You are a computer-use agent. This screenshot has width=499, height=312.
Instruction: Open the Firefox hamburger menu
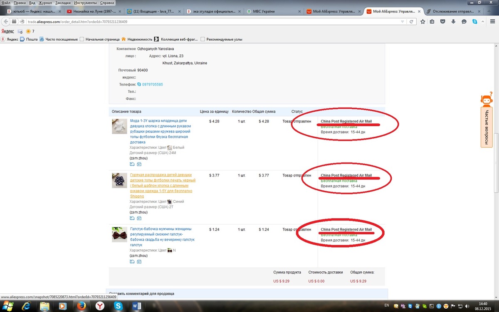click(x=493, y=22)
